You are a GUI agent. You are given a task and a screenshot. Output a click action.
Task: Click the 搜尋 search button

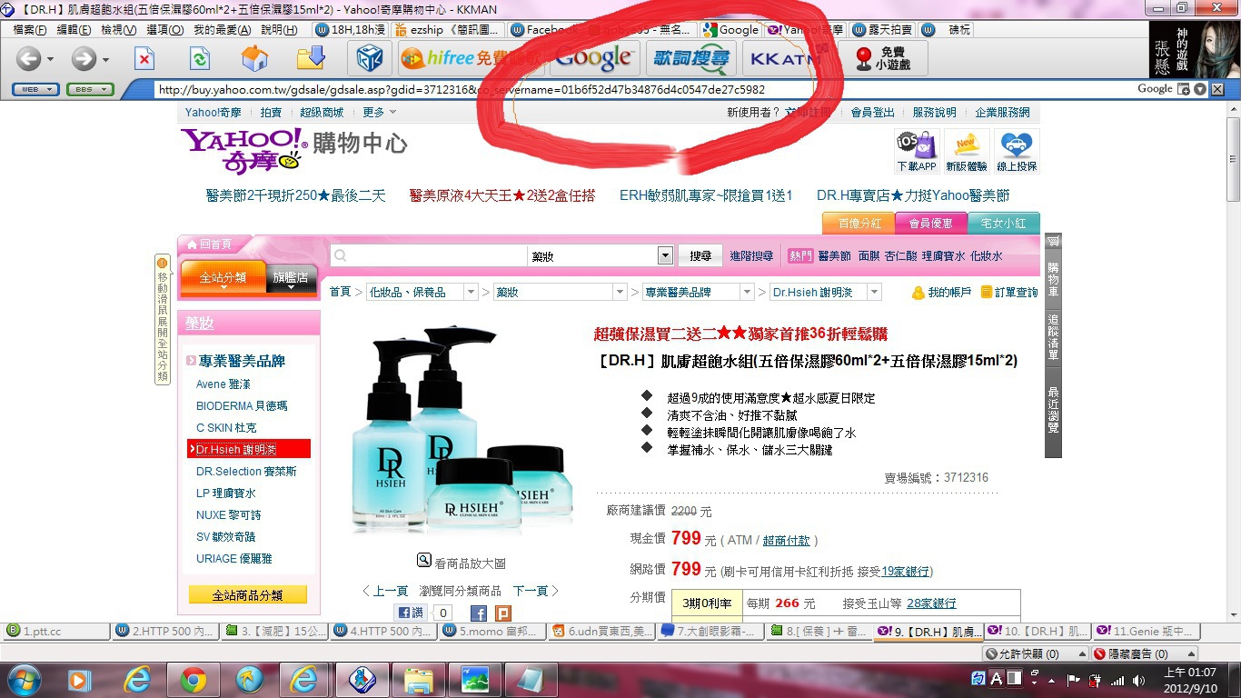coord(700,256)
